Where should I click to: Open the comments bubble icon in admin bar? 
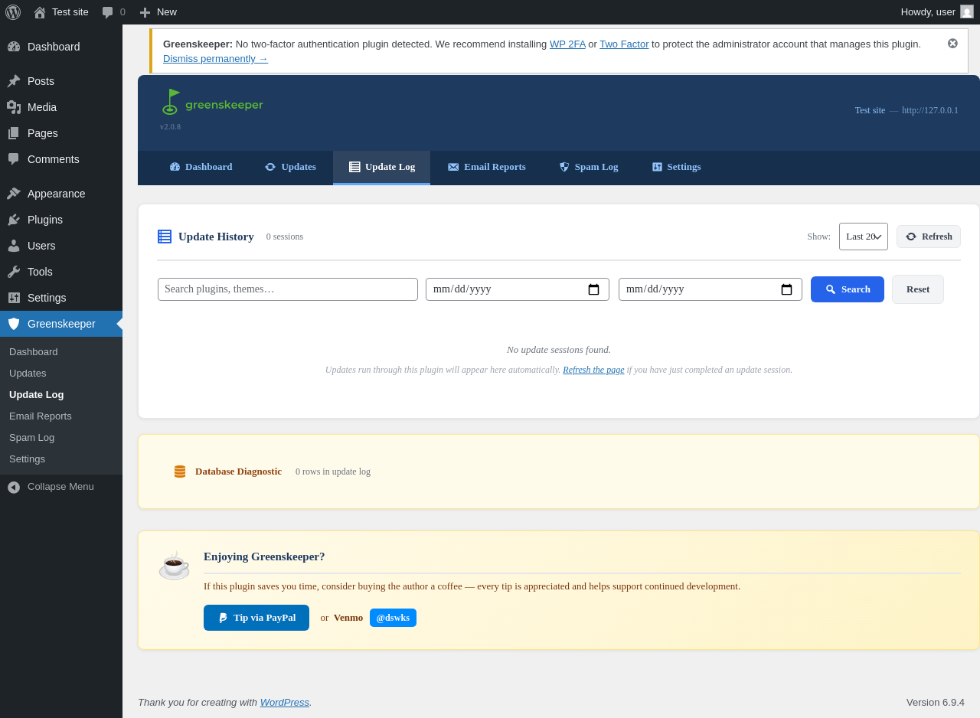click(108, 12)
